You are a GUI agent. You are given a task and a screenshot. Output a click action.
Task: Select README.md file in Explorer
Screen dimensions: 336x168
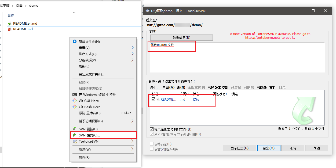point(23,29)
